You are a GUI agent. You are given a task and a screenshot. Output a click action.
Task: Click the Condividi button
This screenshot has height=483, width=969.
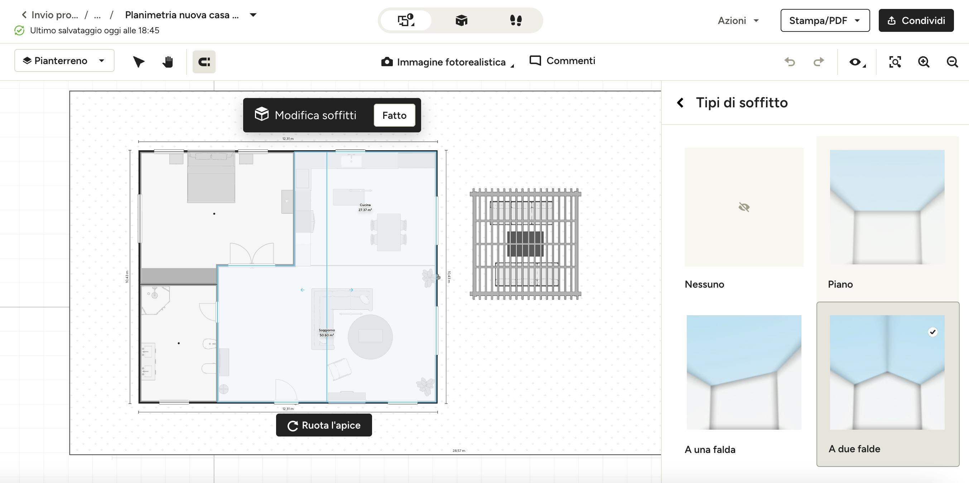coord(916,20)
